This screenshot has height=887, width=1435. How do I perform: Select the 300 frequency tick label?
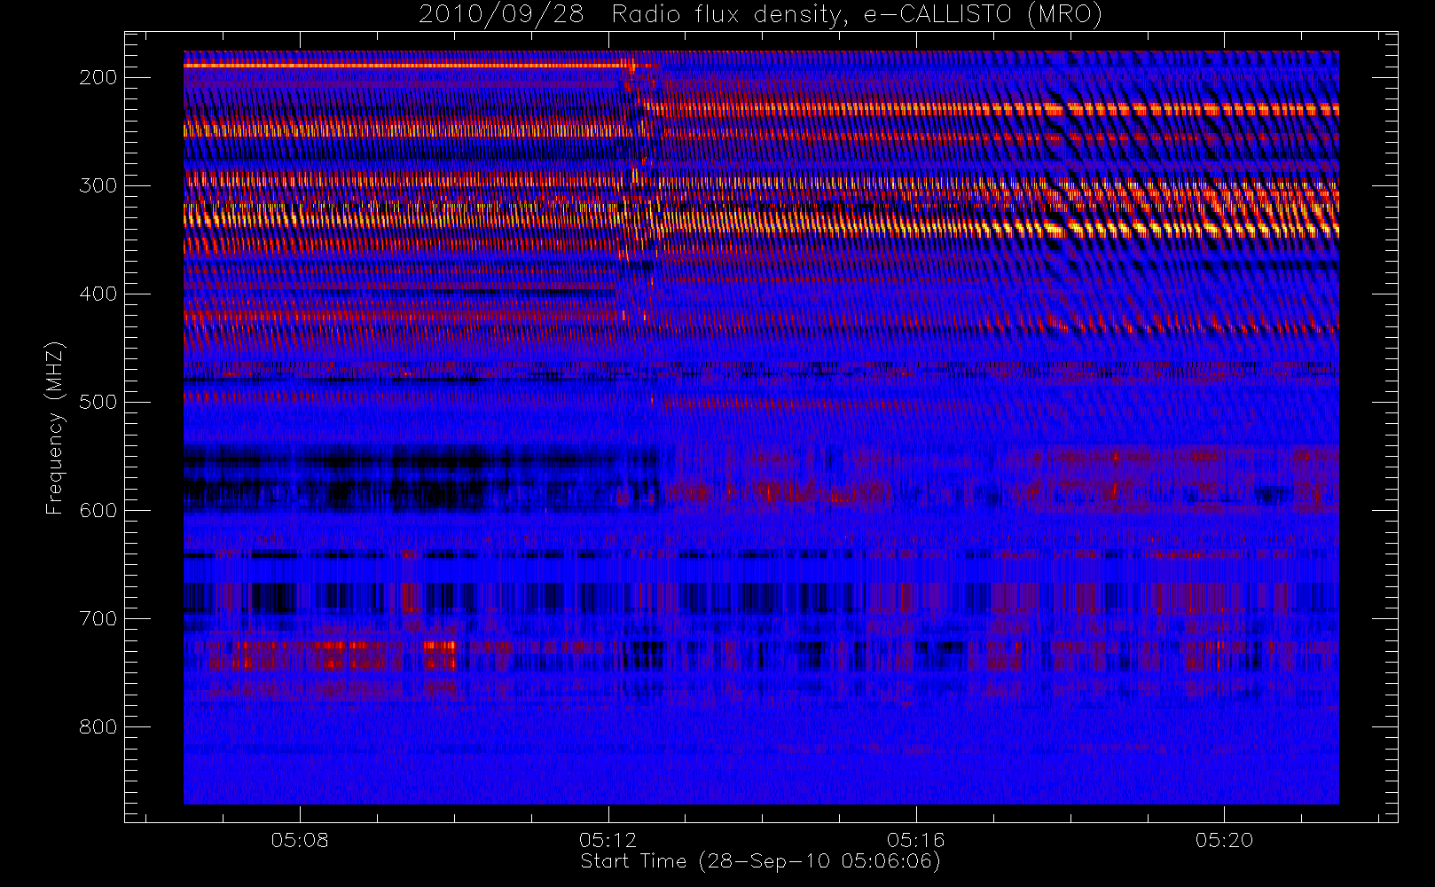click(98, 185)
